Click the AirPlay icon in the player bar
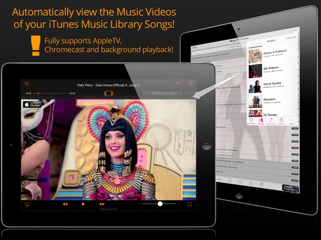The image size is (321, 240). point(27,204)
